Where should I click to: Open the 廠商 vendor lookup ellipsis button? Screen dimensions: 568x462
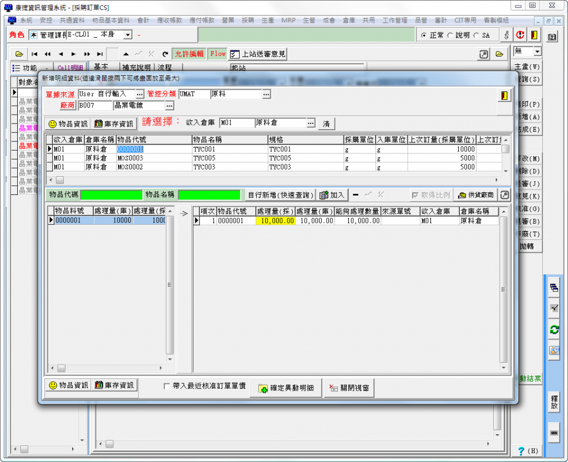(169, 106)
